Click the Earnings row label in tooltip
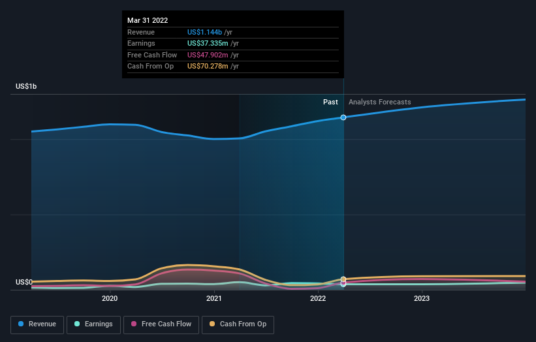Screen dimensions: 536x342 coord(141,43)
